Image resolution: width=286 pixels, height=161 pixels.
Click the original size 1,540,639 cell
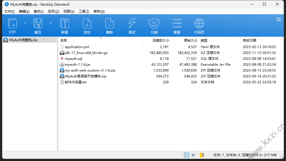pyautogui.click(x=189, y=70)
